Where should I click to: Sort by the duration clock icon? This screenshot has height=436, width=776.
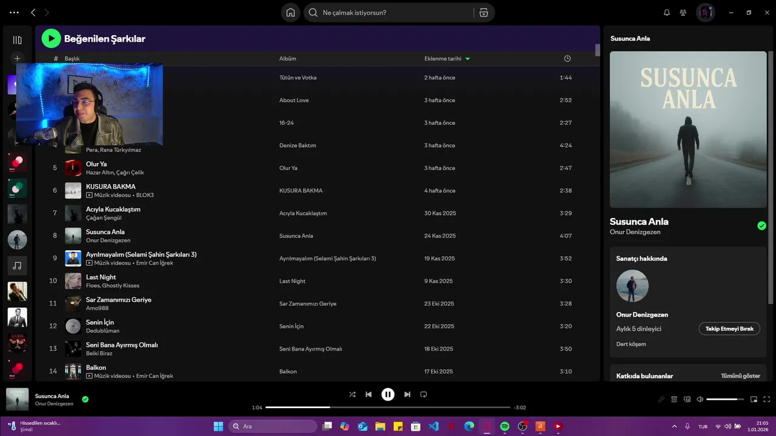[x=567, y=59]
